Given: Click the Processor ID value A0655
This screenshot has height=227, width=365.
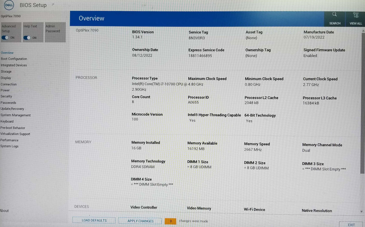Looking at the screenshot, I should click(x=193, y=102).
